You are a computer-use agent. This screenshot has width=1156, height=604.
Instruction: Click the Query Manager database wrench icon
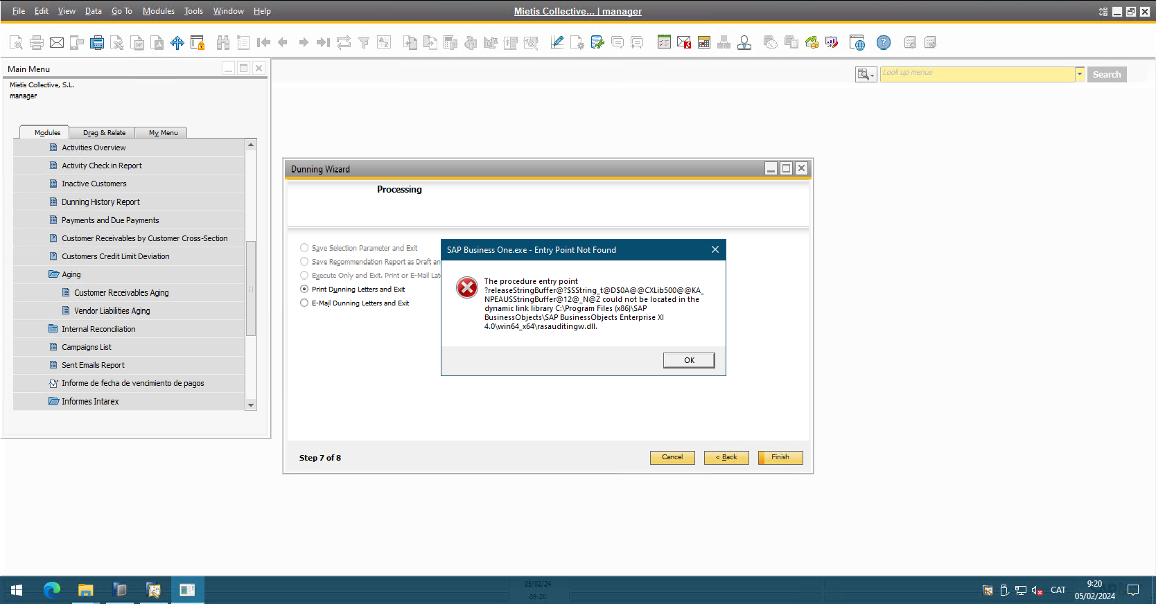597,43
